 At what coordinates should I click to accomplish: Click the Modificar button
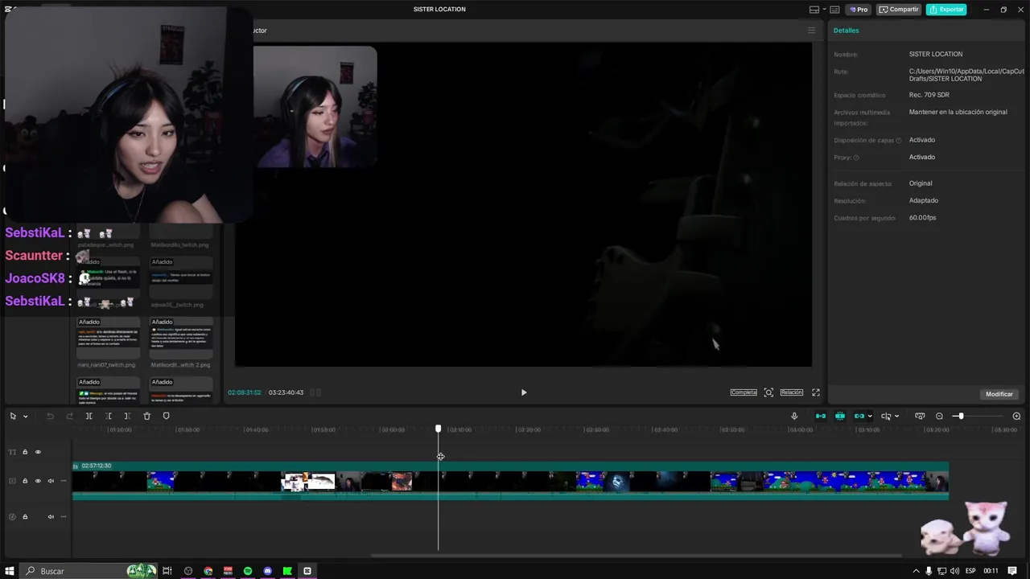click(x=999, y=394)
